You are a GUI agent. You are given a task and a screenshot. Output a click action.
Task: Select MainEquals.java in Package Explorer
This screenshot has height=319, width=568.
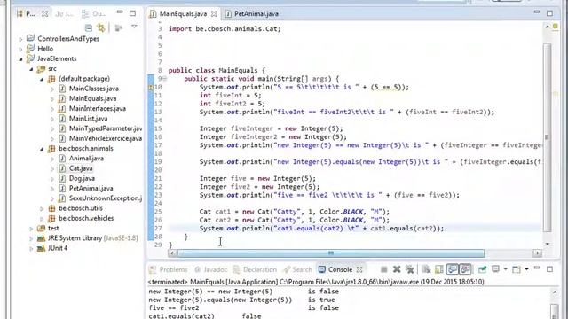pos(92,98)
